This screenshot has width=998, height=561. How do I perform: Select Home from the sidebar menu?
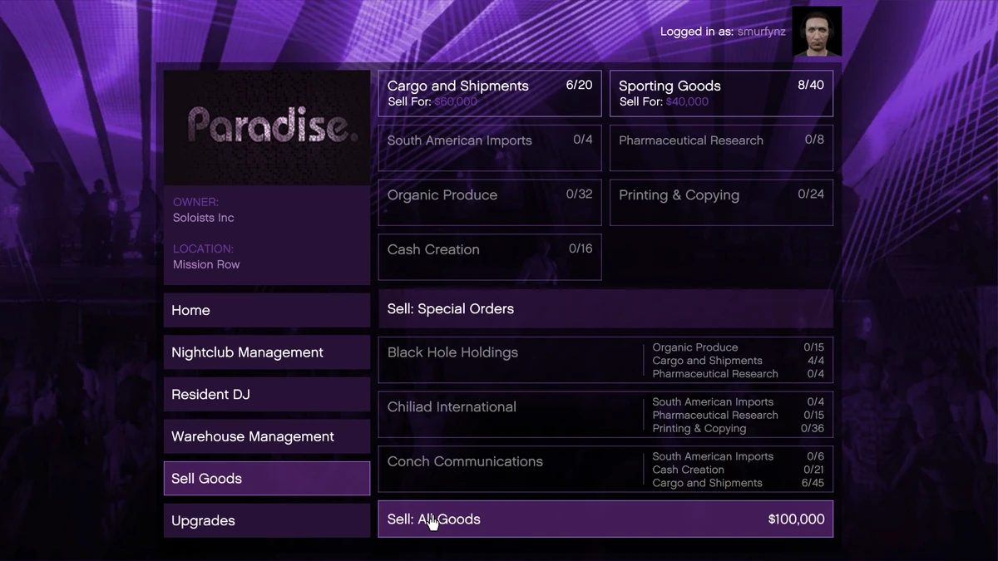tap(266, 310)
